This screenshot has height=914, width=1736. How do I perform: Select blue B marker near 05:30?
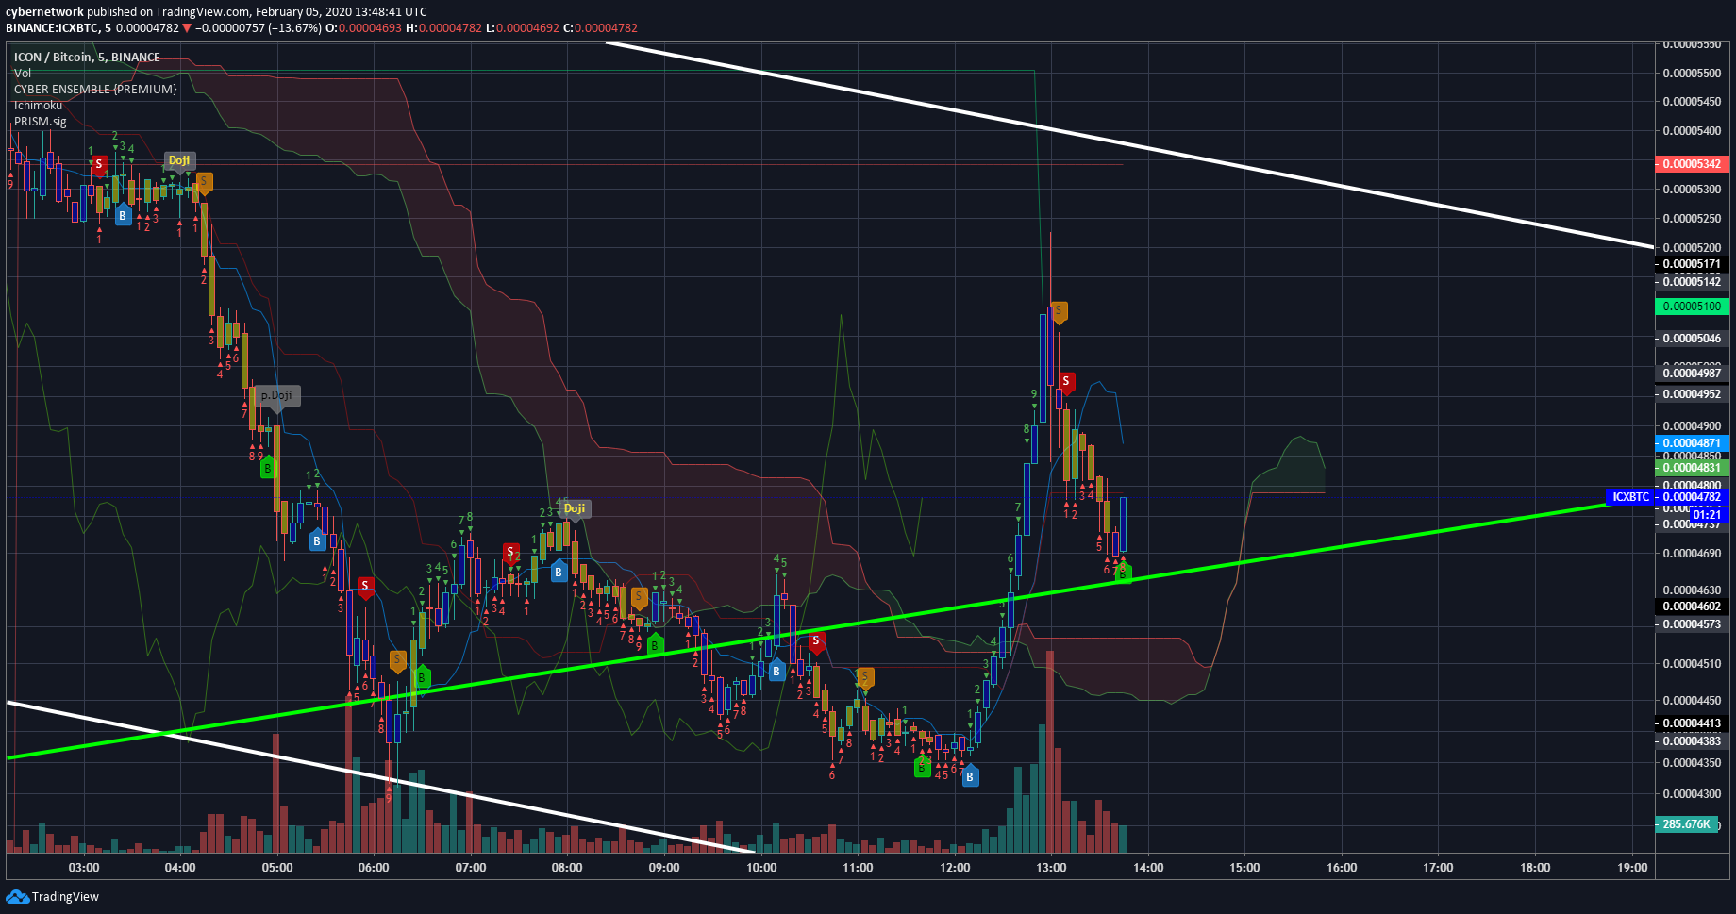pos(316,541)
